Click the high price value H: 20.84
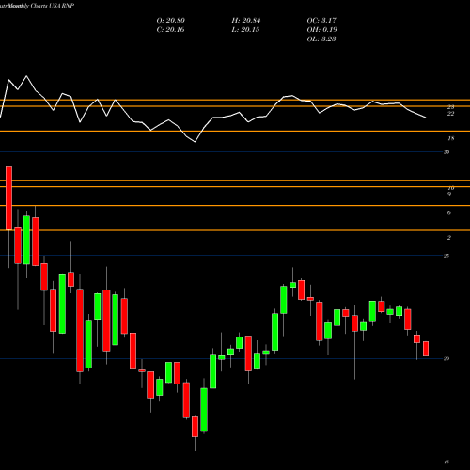Screen dimensions: 470x470 246,21
